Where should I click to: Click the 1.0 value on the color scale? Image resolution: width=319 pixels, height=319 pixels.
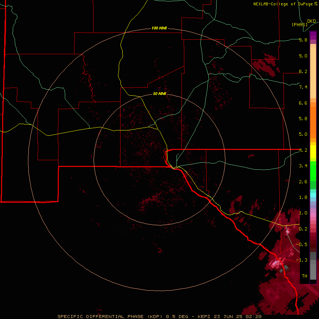click(303, 213)
